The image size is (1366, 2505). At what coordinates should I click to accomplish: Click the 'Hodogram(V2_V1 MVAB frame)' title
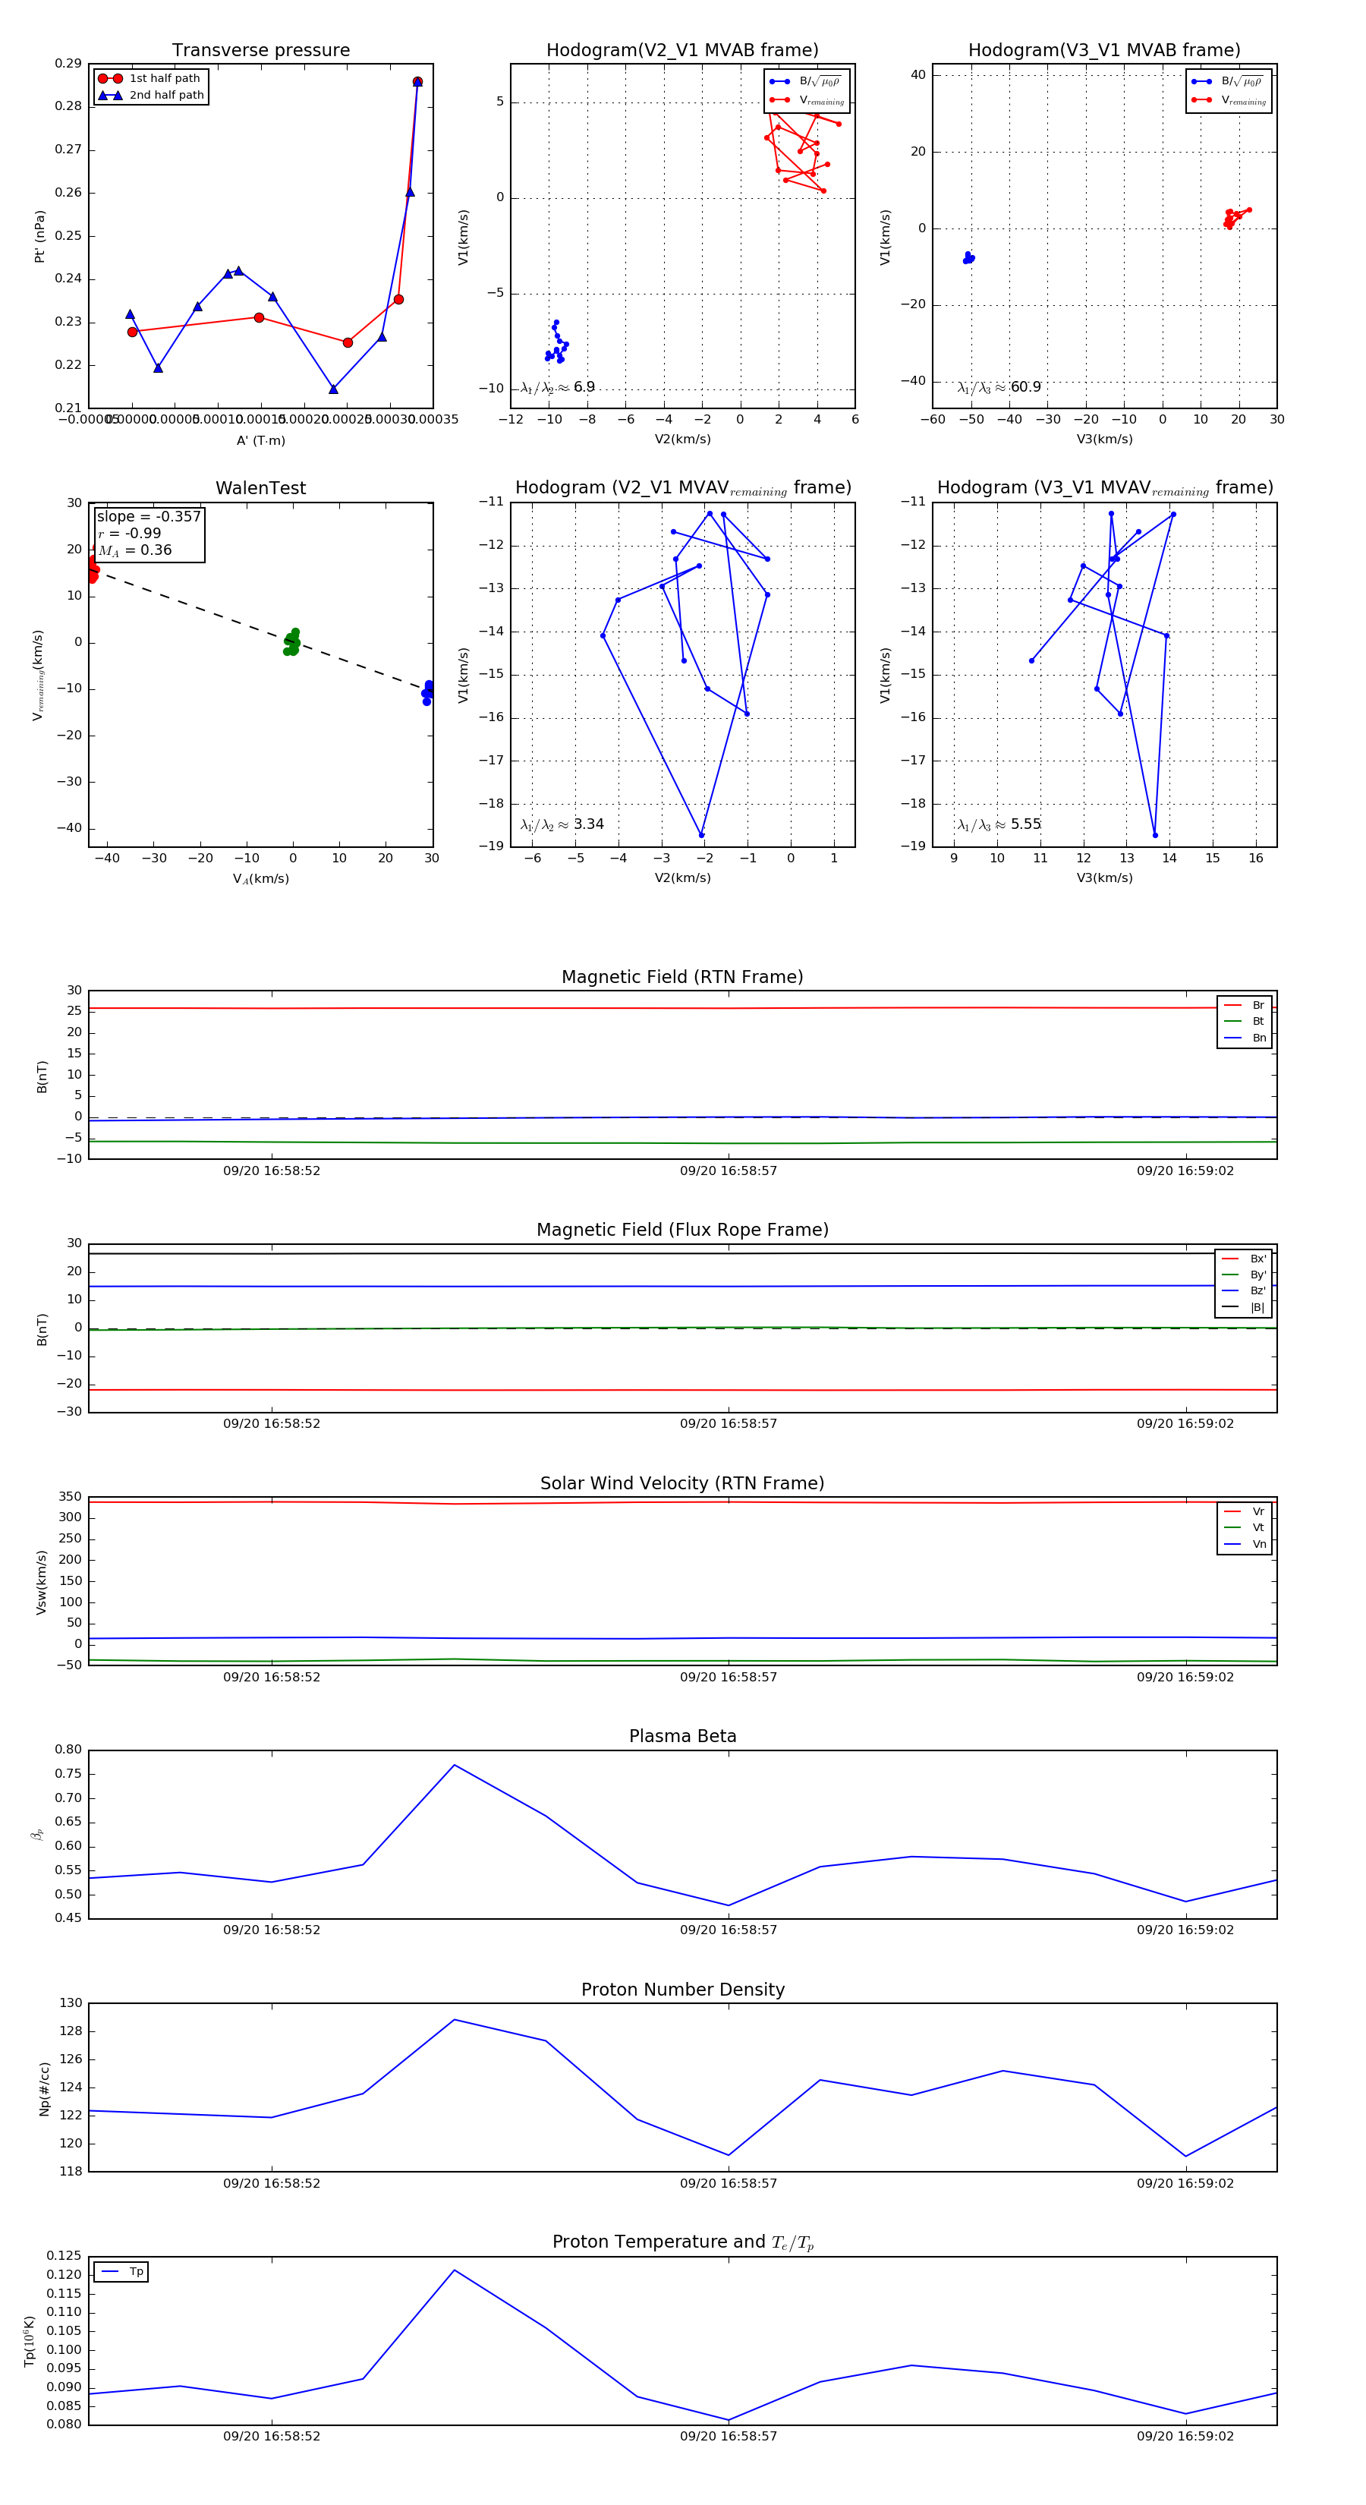point(682,51)
